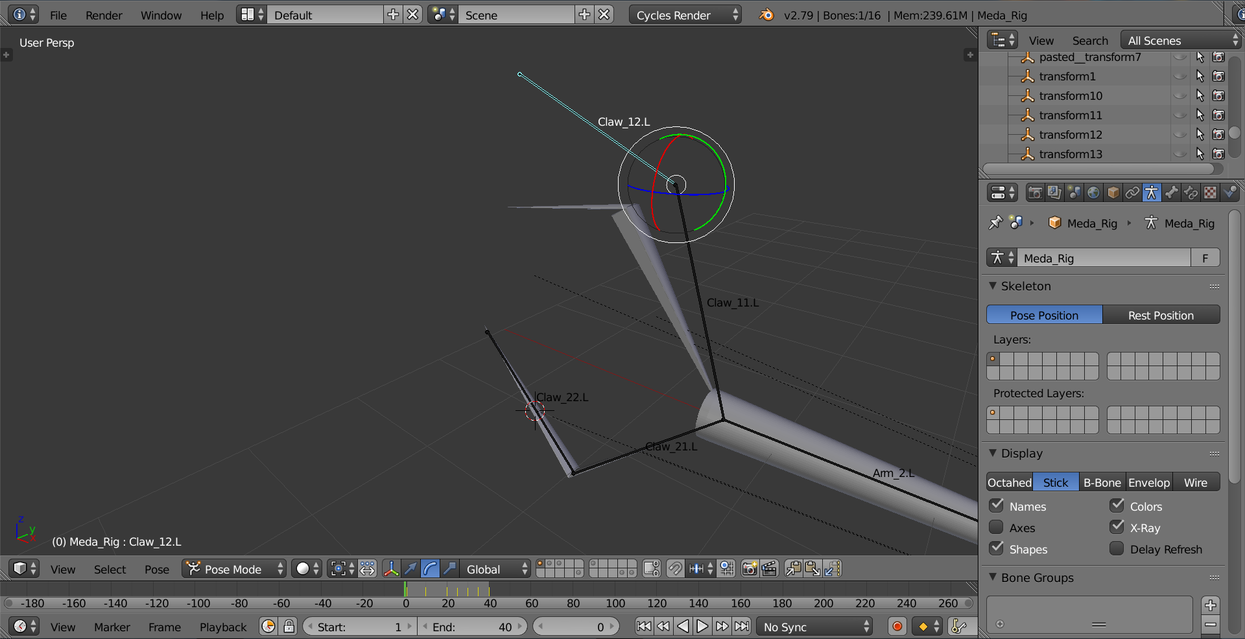Open the Armature Data properties tab

[x=1152, y=192]
